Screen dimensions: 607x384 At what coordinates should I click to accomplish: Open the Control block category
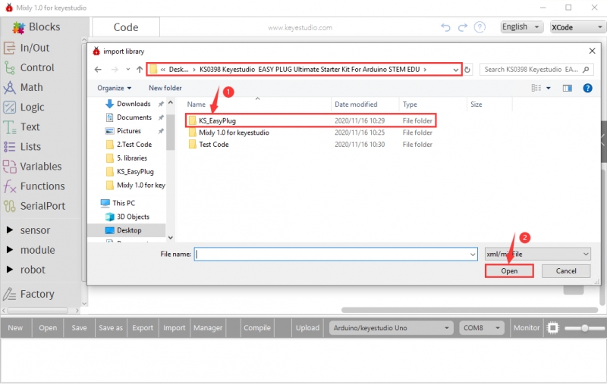(x=30, y=67)
